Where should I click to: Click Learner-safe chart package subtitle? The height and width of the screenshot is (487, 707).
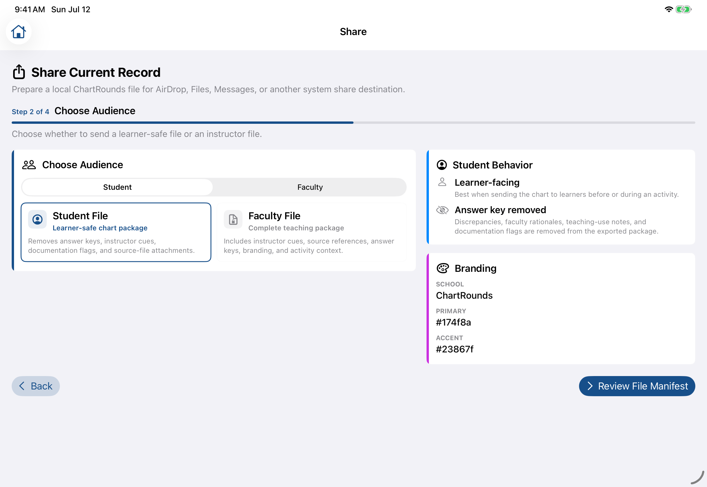100,228
